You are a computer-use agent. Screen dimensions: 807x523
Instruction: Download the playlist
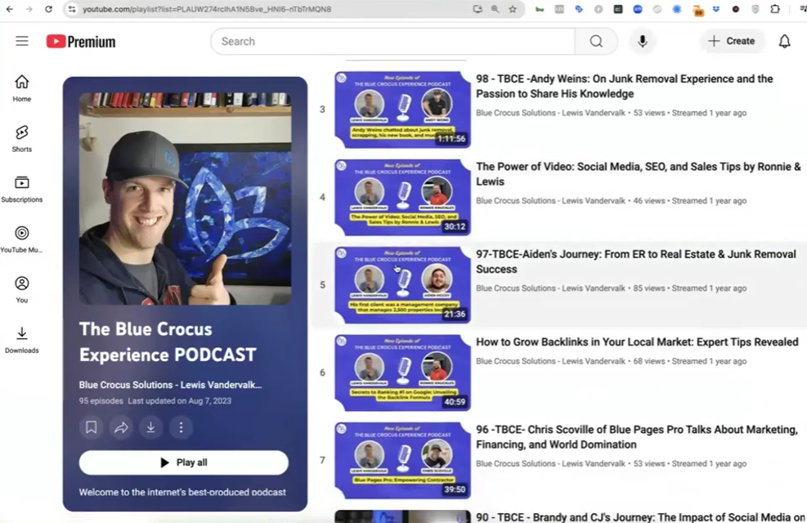[150, 427]
